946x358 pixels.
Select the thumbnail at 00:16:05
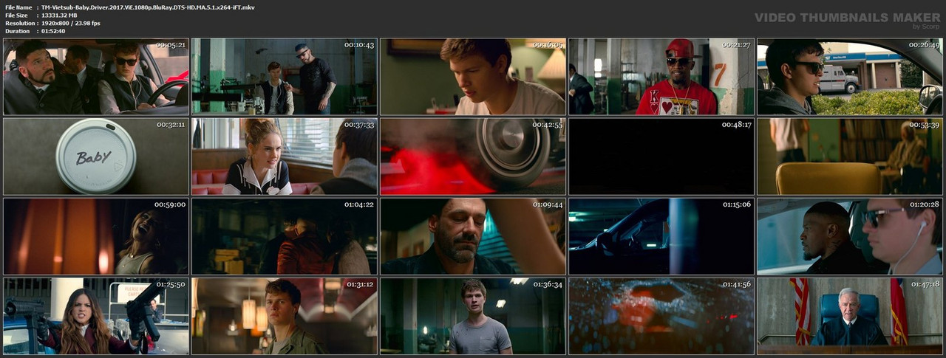[x=473, y=77]
